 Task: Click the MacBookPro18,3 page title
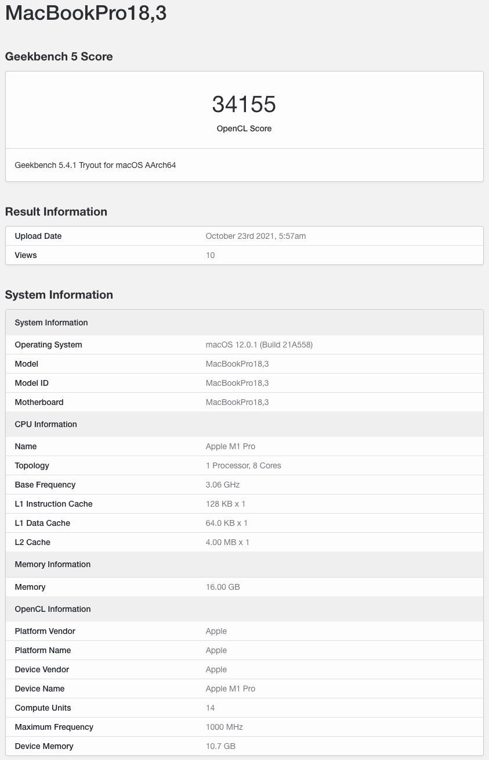[86, 13]
